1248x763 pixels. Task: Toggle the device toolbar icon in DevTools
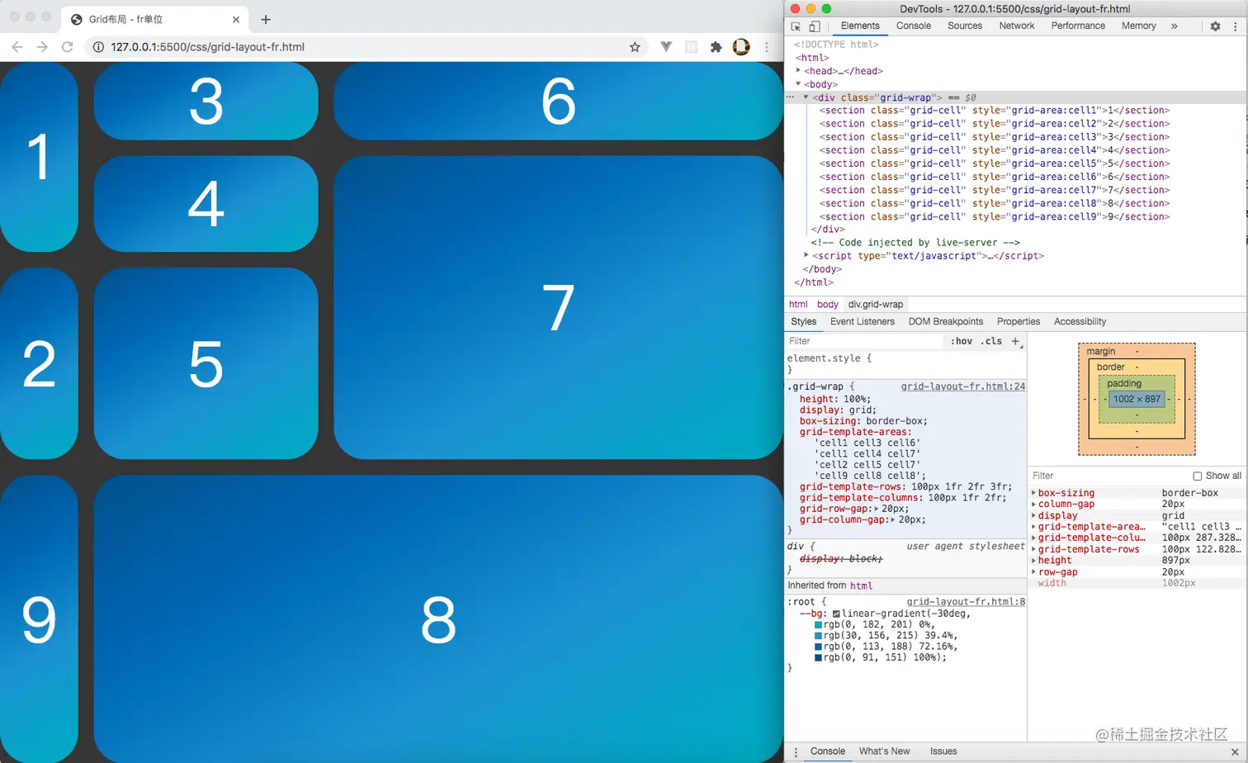(x=815, y=26)
